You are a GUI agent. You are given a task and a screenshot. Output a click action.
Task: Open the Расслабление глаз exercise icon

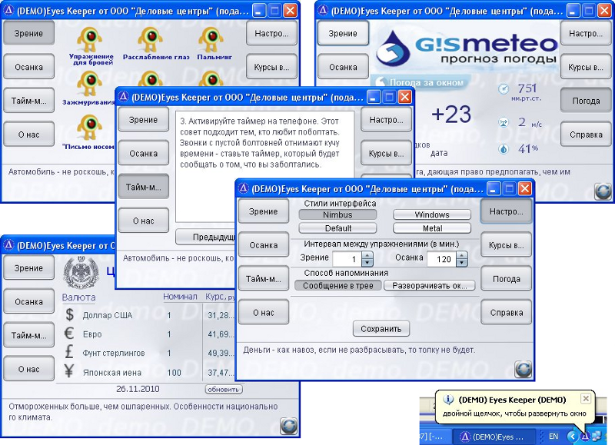[x=151, y=40]
